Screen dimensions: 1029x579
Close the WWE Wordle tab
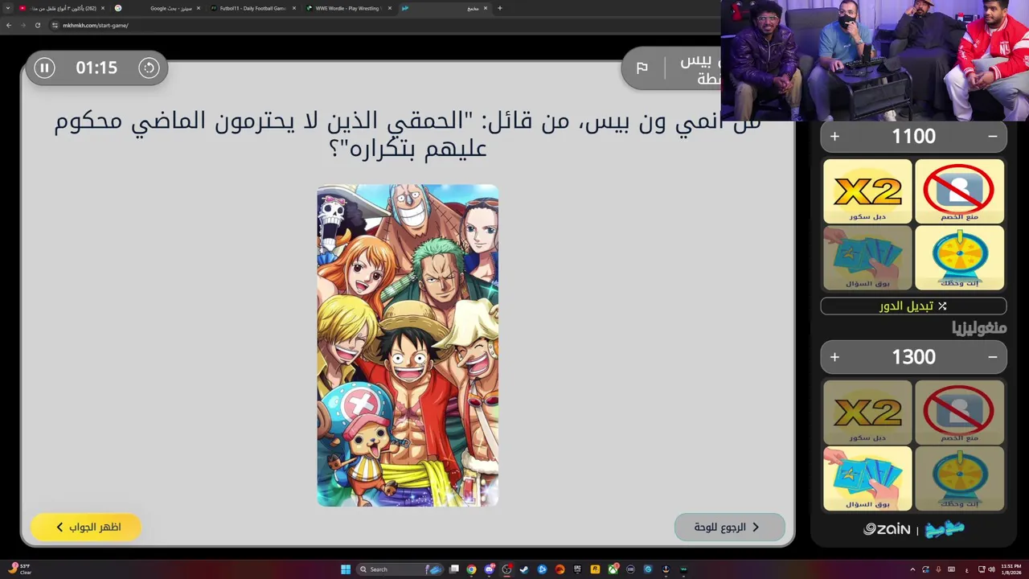pos(390,8)
